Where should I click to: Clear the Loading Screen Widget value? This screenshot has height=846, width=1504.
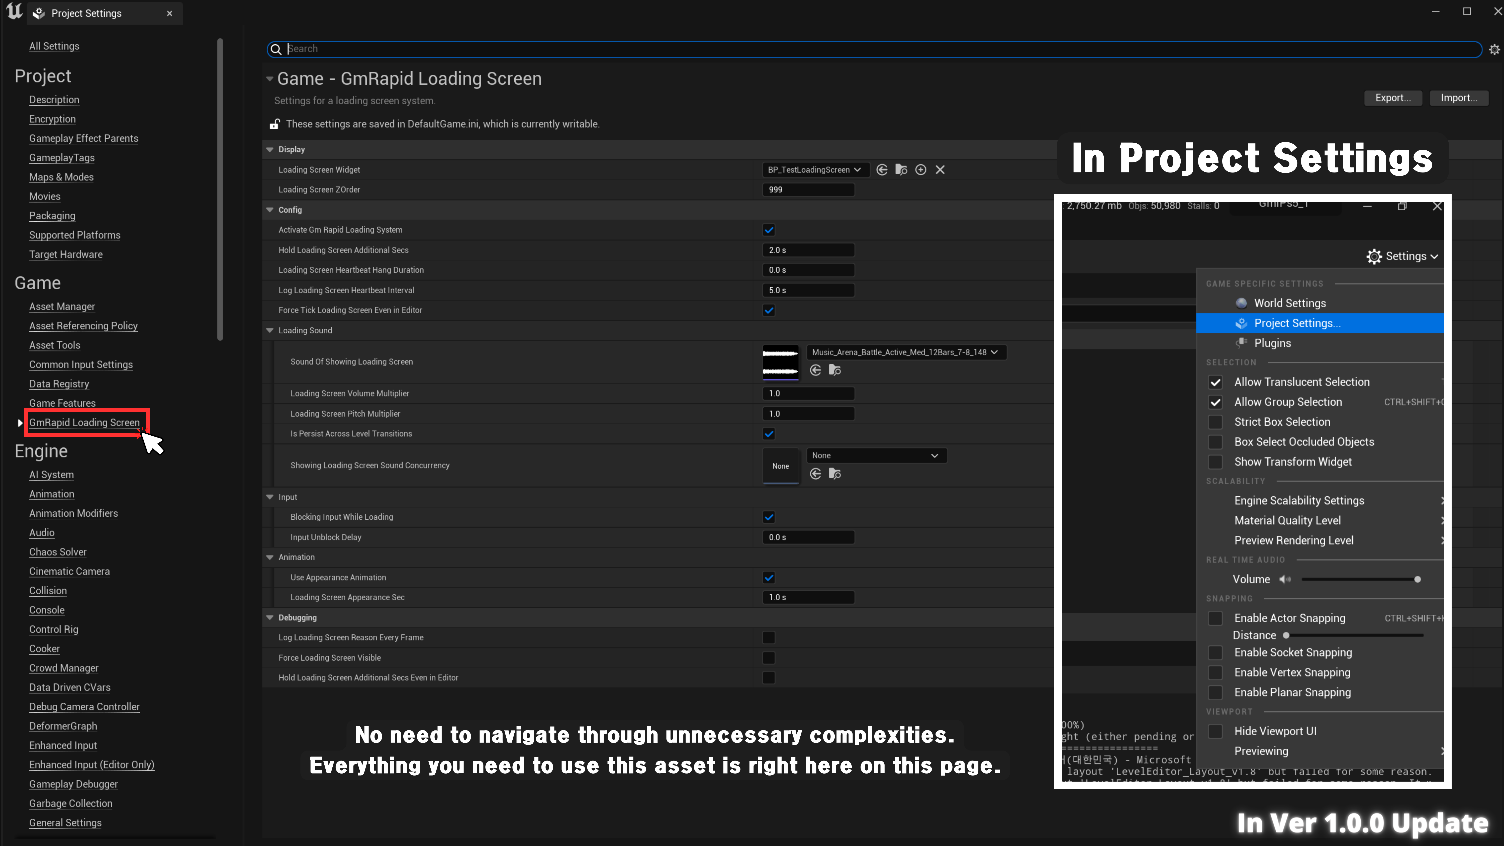pos(940,170)
